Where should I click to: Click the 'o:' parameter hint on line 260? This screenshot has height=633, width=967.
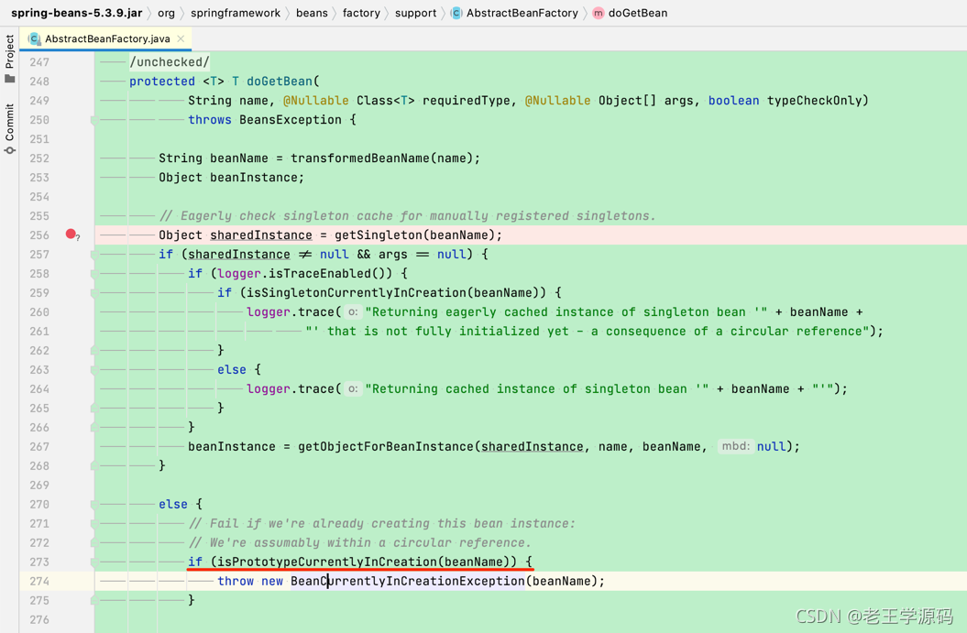coord(353,311)
